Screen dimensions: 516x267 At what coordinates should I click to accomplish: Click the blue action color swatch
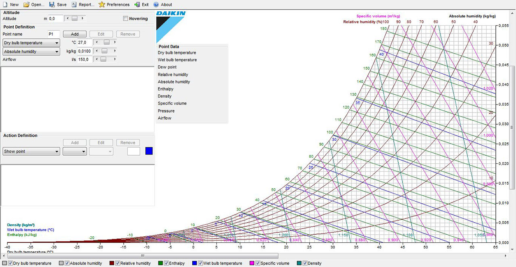[x=149, y=151]
